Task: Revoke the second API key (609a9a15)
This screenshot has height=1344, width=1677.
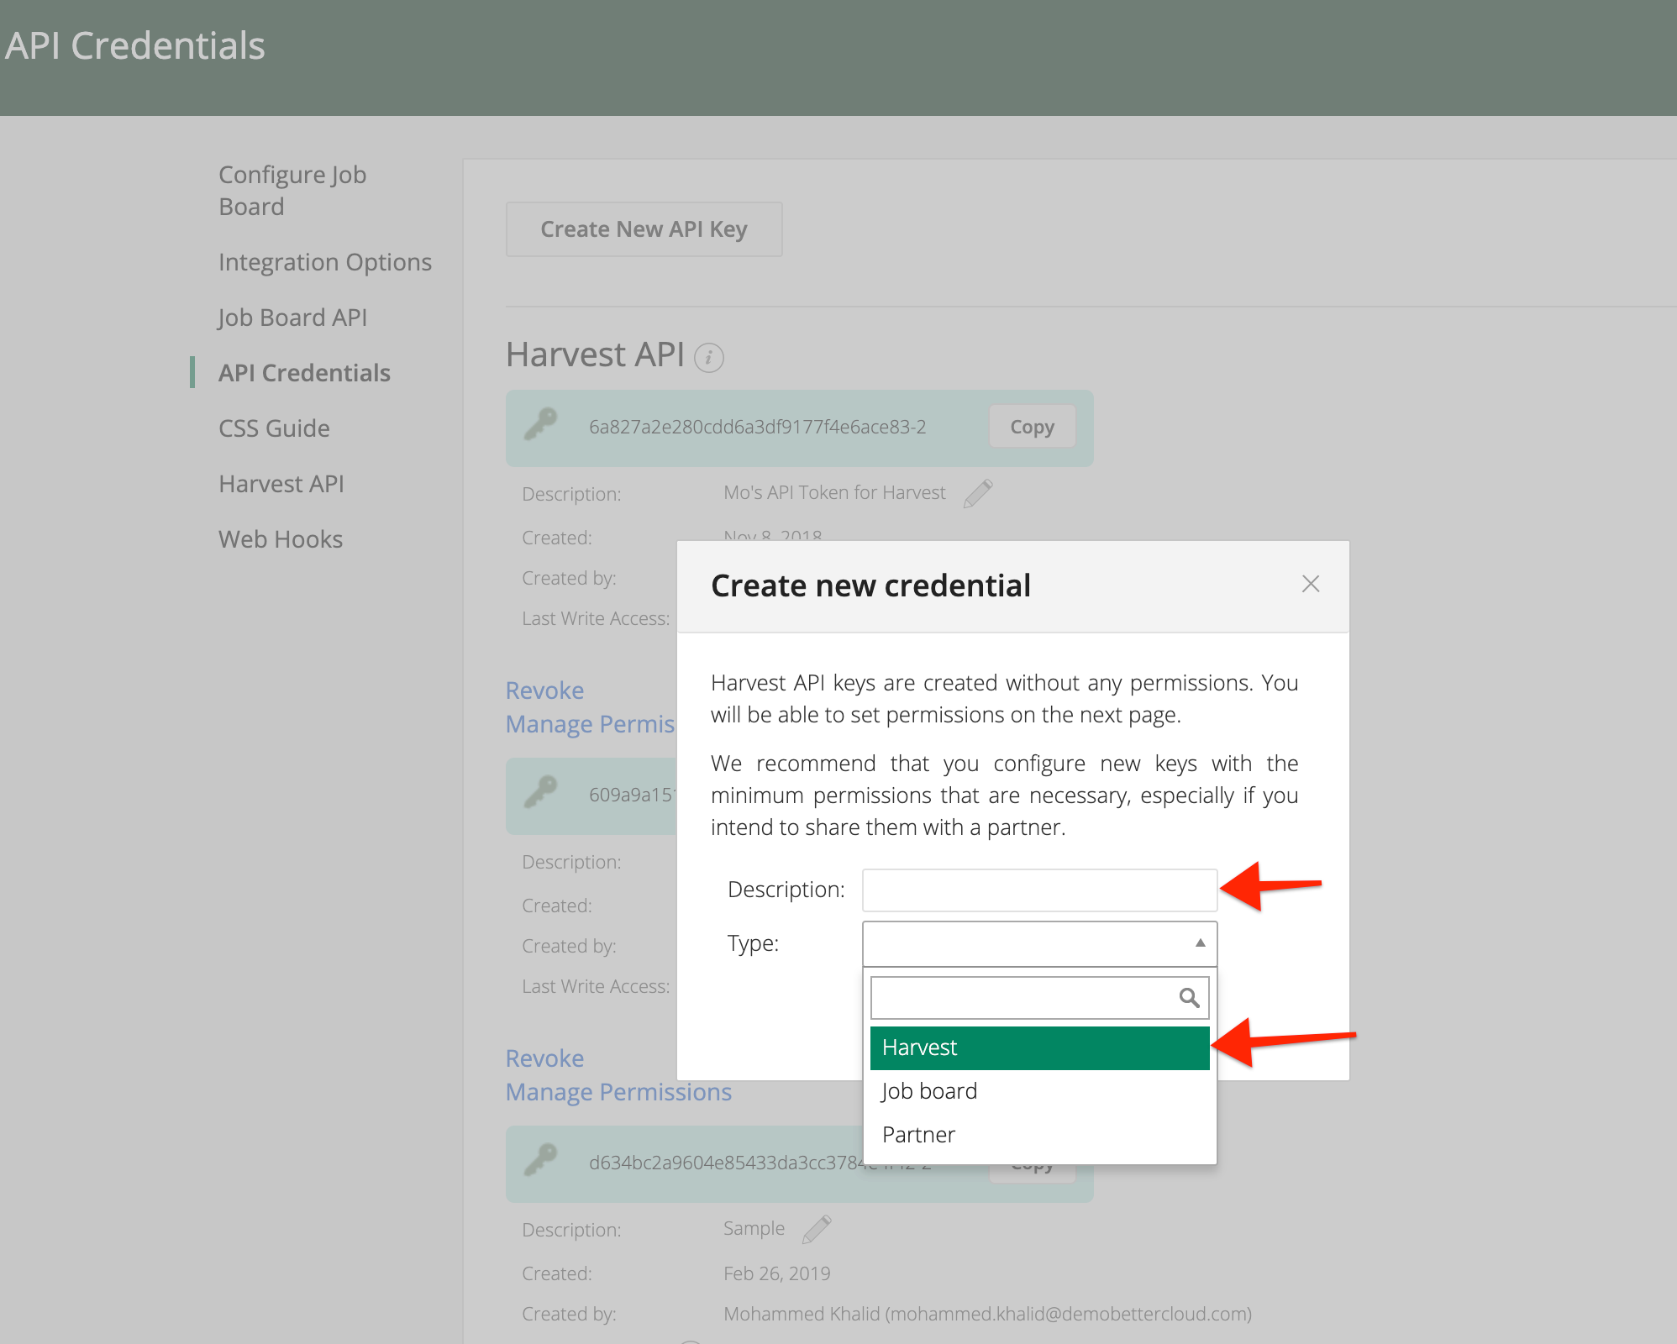Action: (x=544, y=1058)
